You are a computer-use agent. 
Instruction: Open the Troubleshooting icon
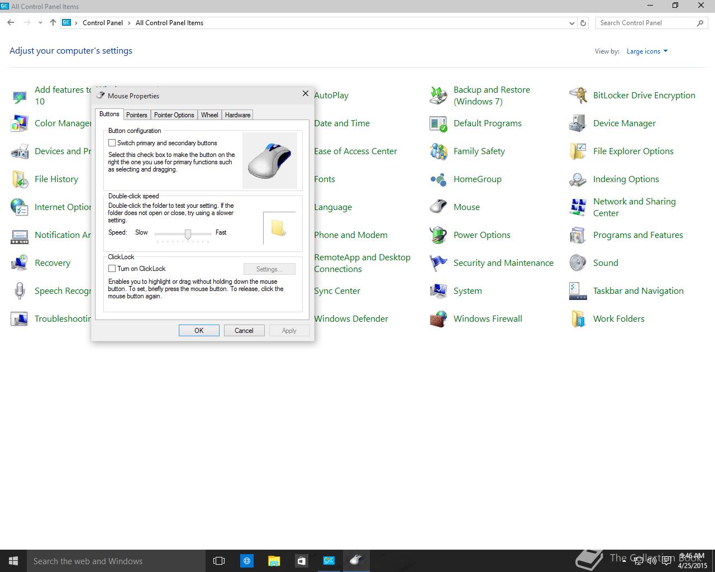click(20, 319)
